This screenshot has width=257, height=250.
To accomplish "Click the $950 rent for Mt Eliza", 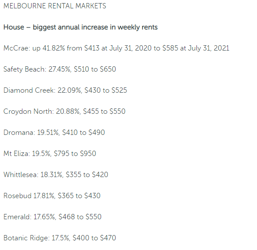I will pyautogui.click(x=88, y=154).
